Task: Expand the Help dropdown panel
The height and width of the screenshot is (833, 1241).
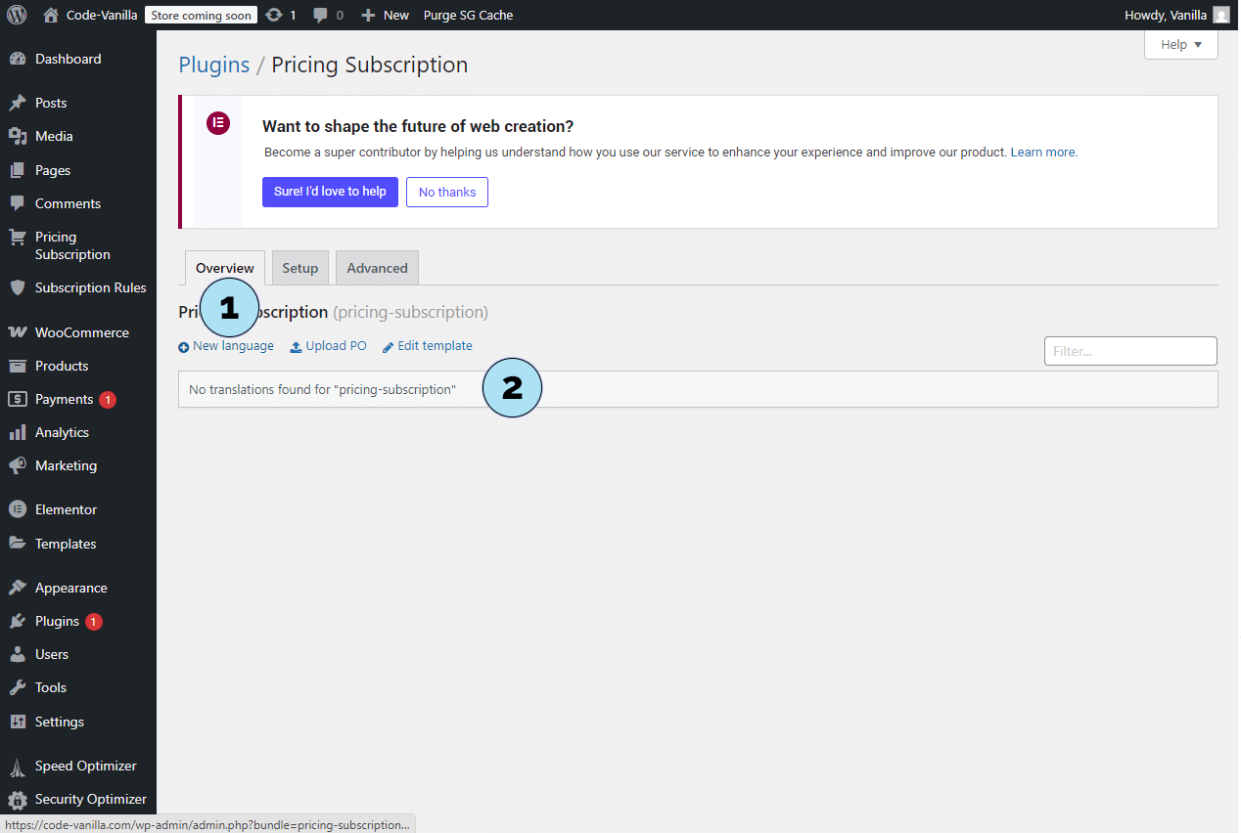Action: tap(1180, 45)
